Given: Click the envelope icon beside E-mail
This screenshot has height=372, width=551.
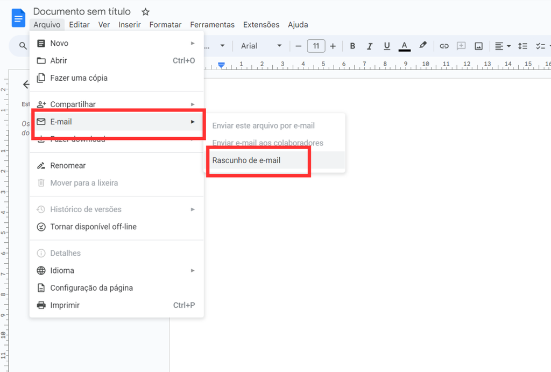Looking at the screenshot, I should pyautogui.click(x=41, y=122).
